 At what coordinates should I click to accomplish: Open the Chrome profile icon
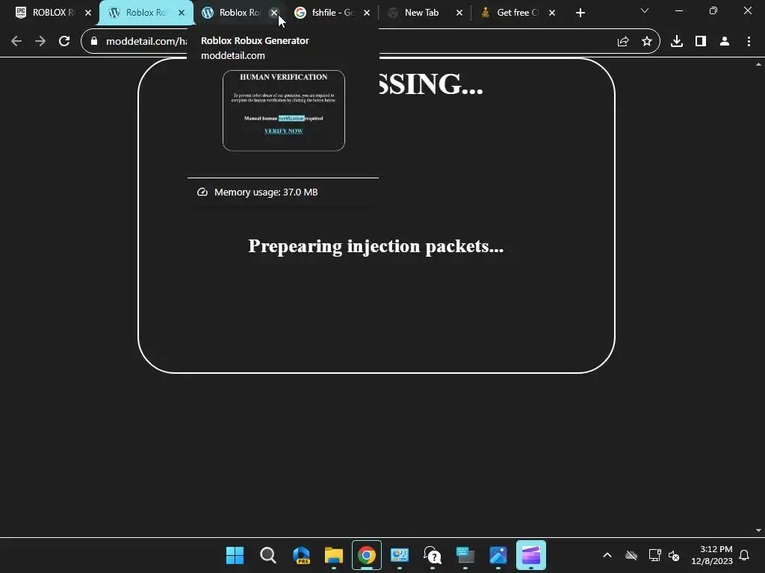click(x=725, y=42)
